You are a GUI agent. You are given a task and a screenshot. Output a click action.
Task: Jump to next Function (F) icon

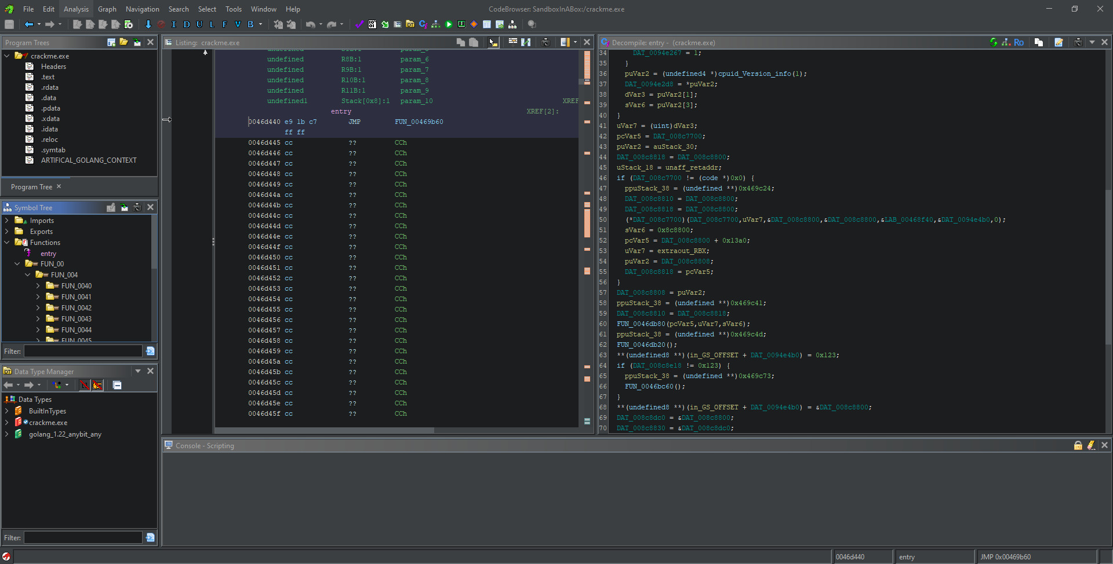225,24
